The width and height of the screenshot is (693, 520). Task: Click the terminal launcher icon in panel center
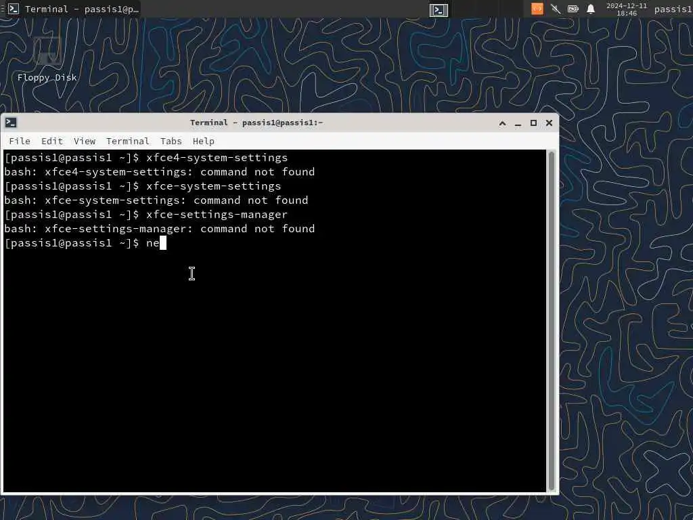(439, 9)
